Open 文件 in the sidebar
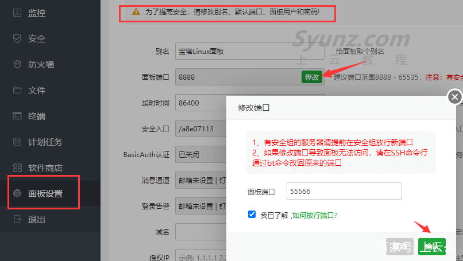 (37, 90)
